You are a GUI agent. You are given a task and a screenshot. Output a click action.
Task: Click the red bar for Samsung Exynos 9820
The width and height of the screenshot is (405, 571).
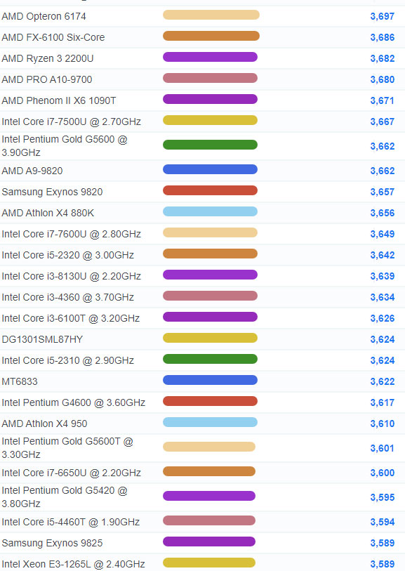[x=210, y=190]
